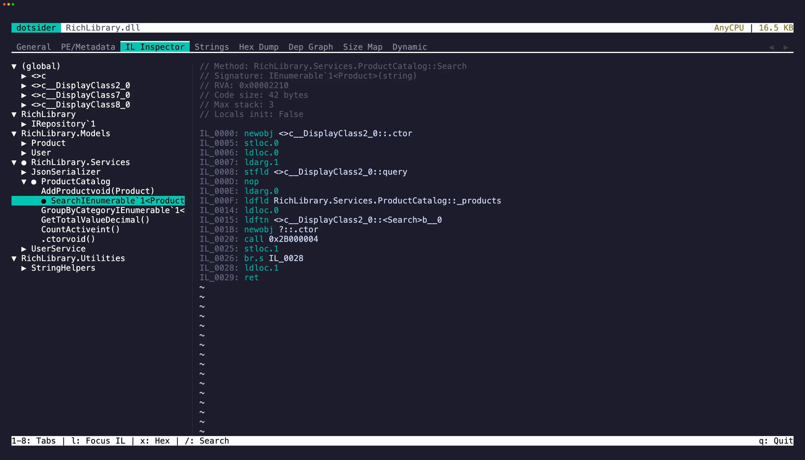This screenshot has height=460, width=805.
Task: Click the left tab-scroll arrow
Action: (x=771, y=47)
